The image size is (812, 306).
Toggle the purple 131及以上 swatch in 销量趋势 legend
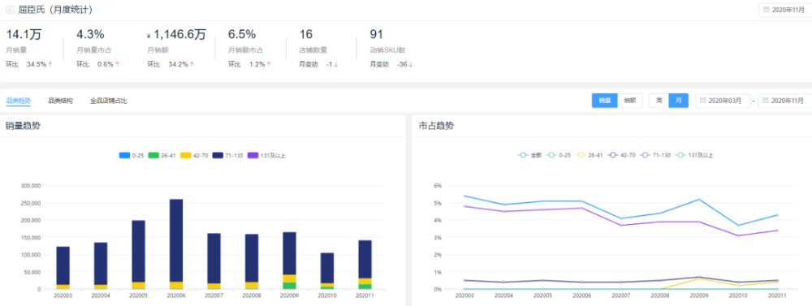tap(253, 155)
